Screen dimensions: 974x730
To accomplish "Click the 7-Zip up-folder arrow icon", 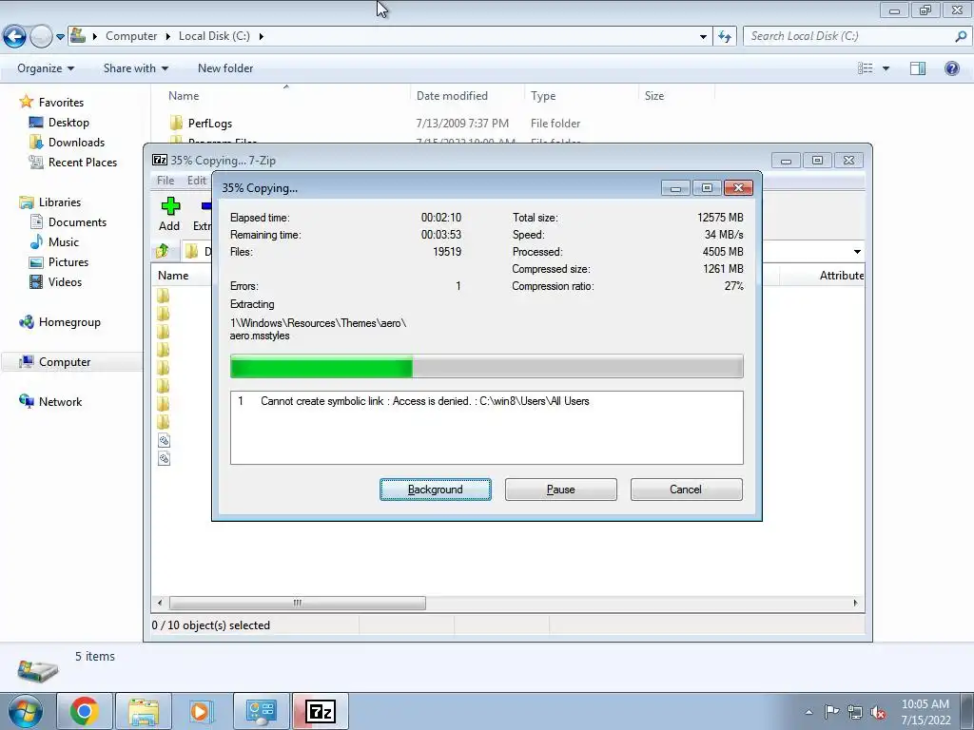I will point(163,251).
